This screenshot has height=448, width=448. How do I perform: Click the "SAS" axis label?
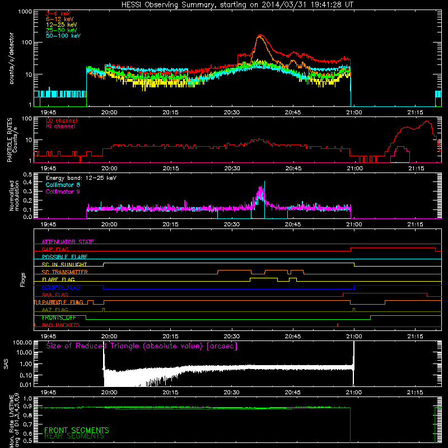point(6,365)
